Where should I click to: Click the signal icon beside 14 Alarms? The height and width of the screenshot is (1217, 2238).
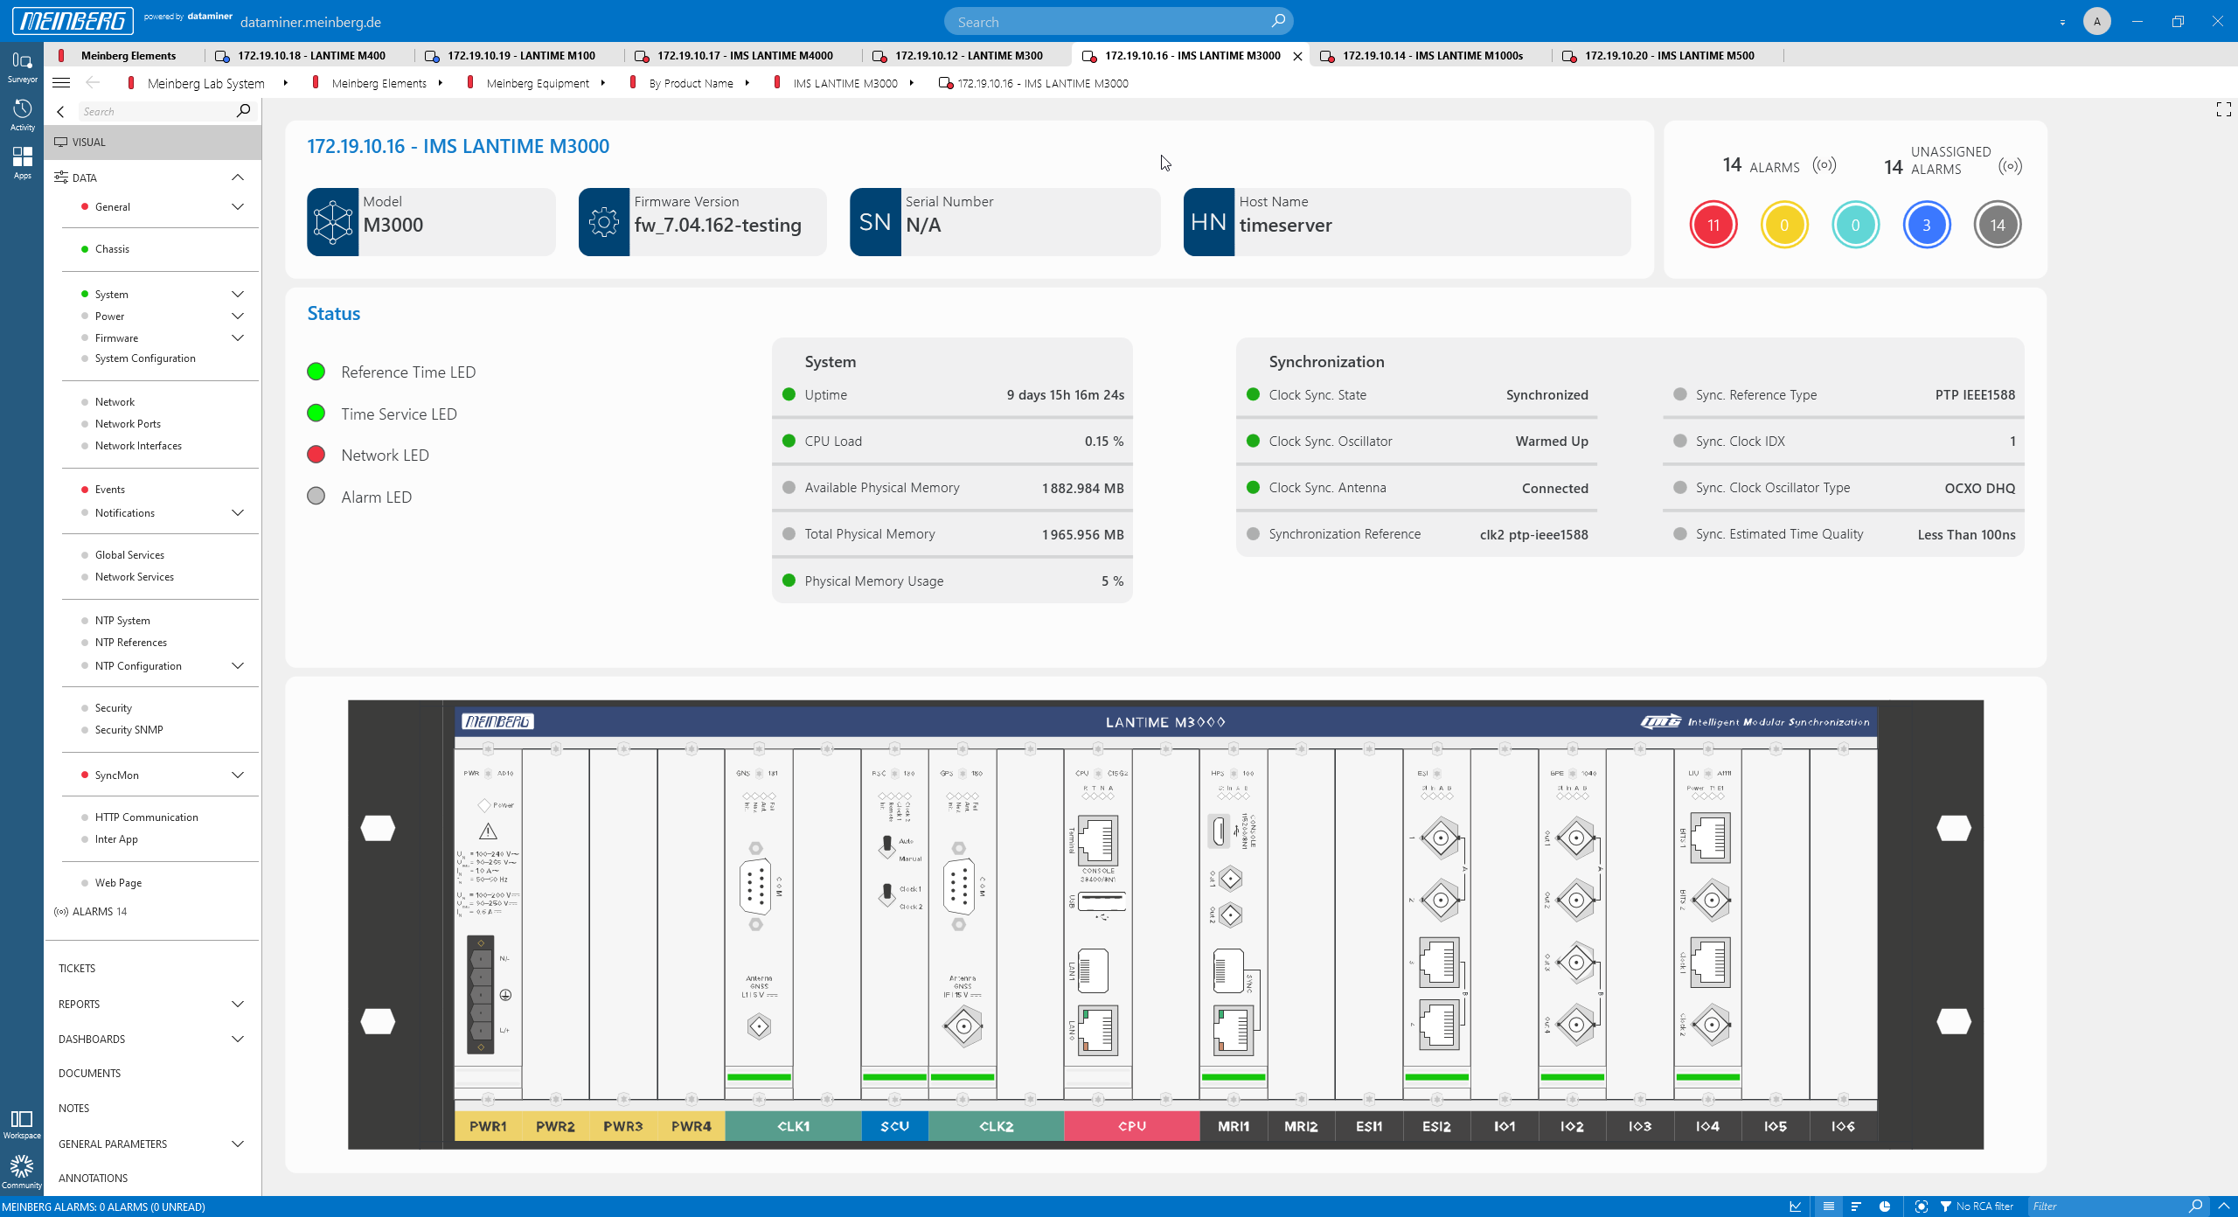click(x=1824, y=165)
